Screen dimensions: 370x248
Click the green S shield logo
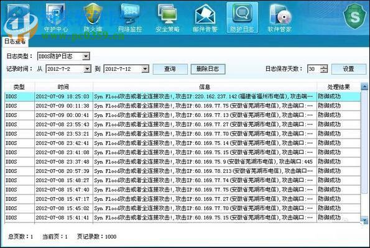[355, 16]
